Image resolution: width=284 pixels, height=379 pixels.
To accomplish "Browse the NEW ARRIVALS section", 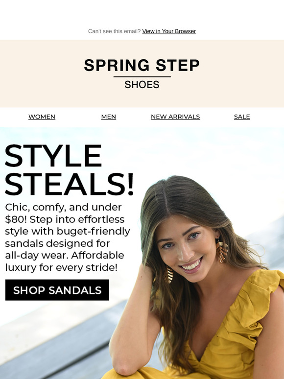I will [175, 117].
